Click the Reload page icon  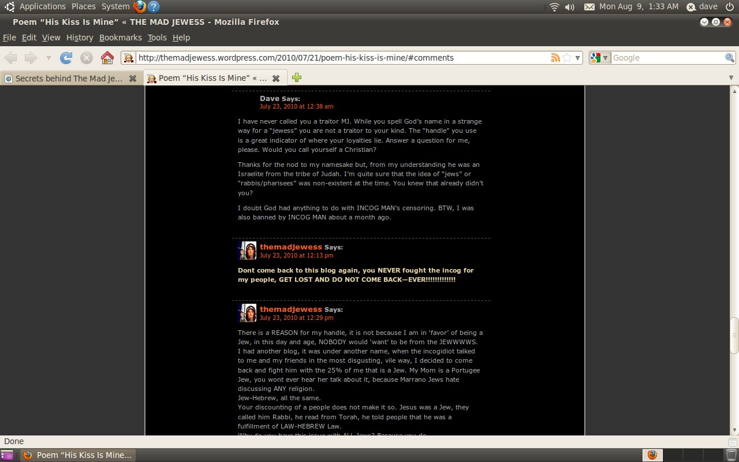tap(66, 58)
